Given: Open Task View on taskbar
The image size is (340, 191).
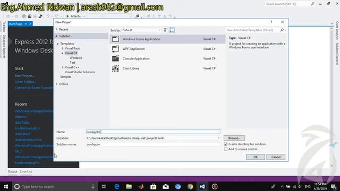Looking at the screenshot, I should [x=104, y=186].
